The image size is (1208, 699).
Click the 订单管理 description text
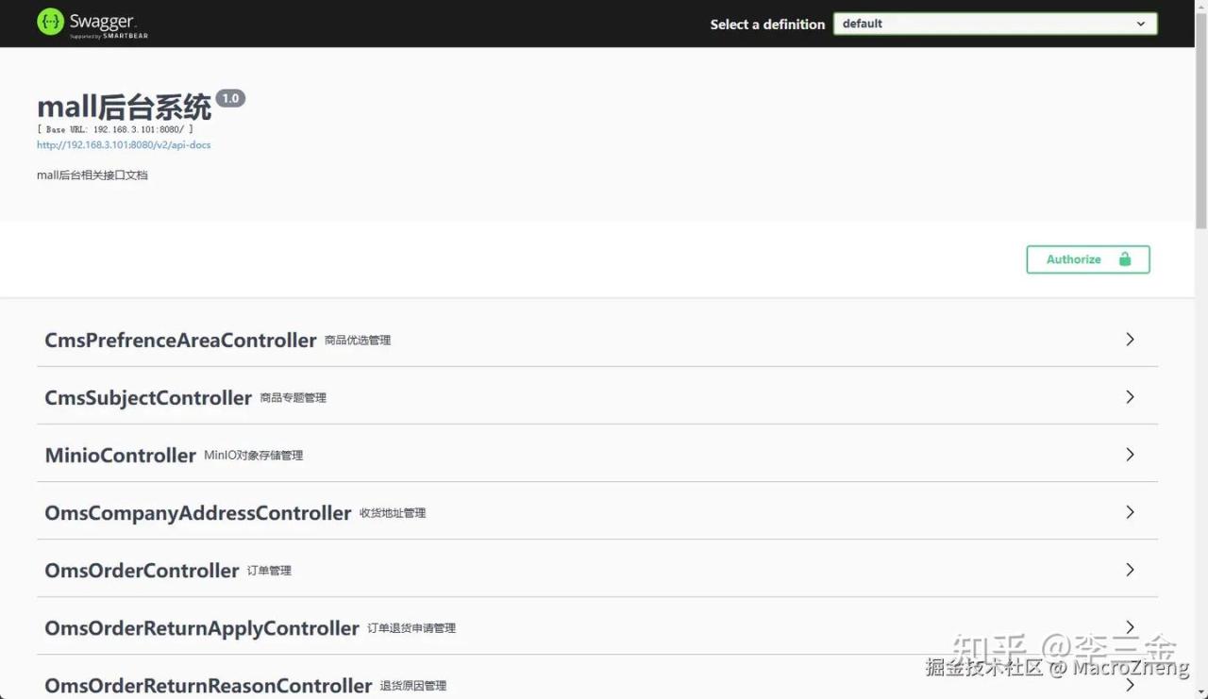coord(269,571)
